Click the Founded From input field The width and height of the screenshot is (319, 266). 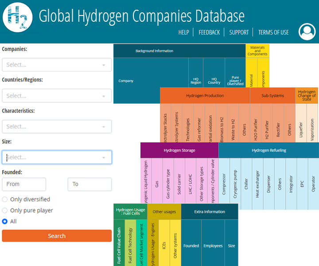pos(24,184)
